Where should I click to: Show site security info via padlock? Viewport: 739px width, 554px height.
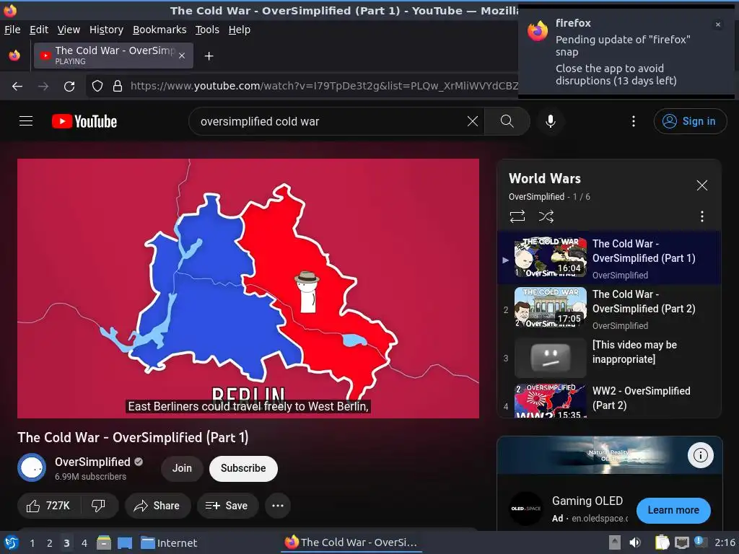coord(118,87)
